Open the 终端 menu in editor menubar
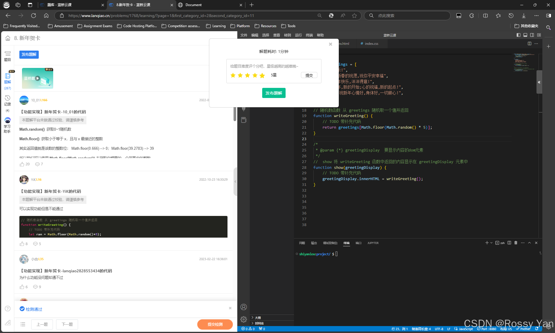The width and height of the screenshot is (555, 333). 309,35
